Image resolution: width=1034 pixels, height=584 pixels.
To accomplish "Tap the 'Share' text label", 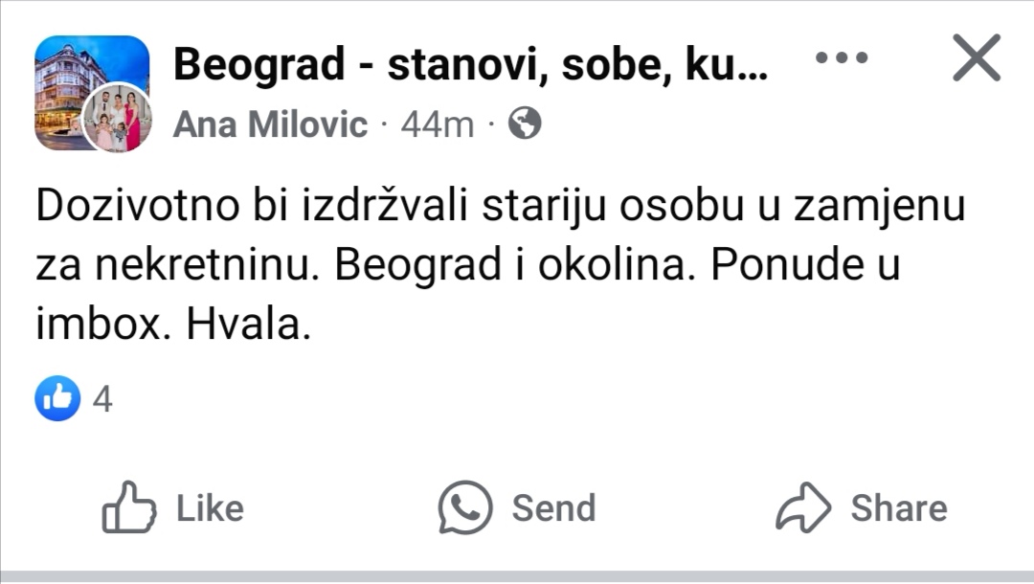I will (x=898, y=508).
